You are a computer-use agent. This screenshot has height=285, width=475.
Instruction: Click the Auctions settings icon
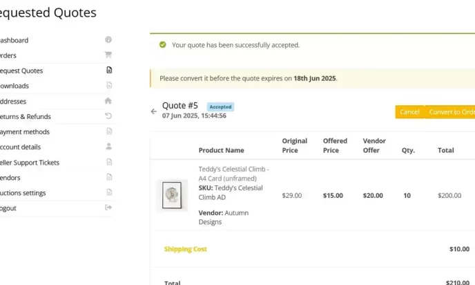click(x=109, y=192)
